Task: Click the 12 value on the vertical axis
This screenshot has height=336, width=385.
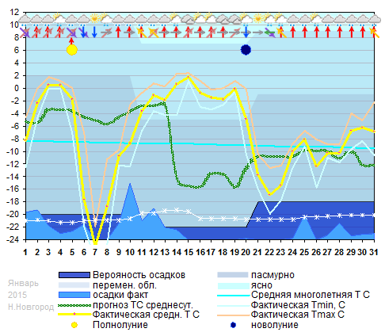Action: tap(14, 12)
